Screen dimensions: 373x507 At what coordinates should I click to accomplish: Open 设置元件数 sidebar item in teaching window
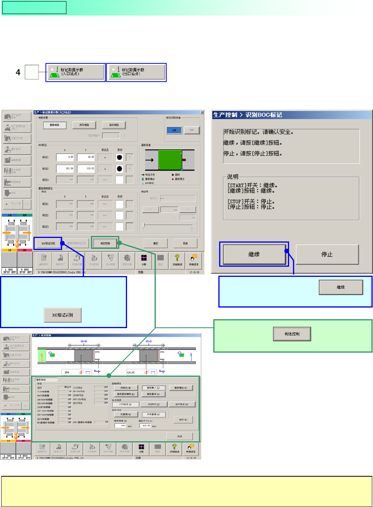pos(17,138)
